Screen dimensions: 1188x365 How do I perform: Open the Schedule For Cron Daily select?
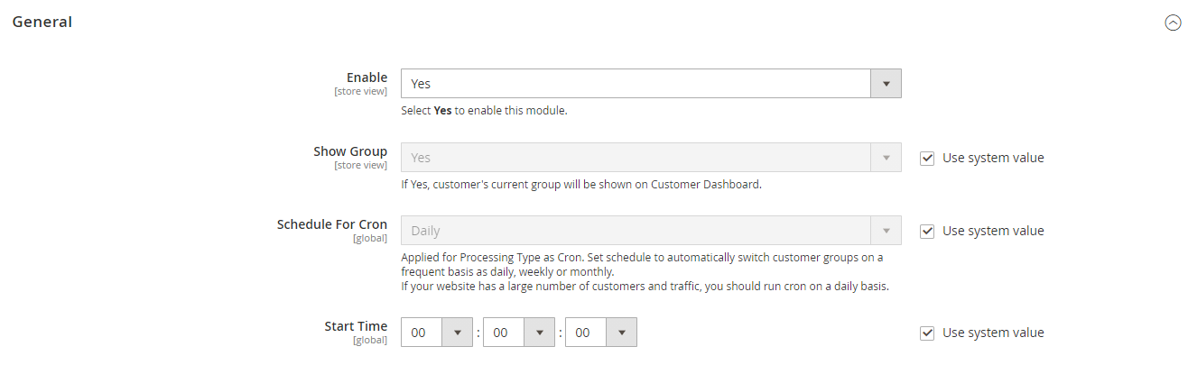651,231
